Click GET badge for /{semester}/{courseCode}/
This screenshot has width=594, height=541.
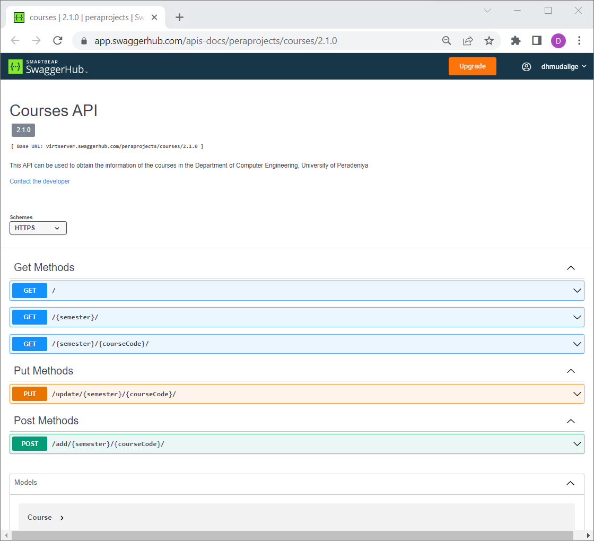(30, 344)
